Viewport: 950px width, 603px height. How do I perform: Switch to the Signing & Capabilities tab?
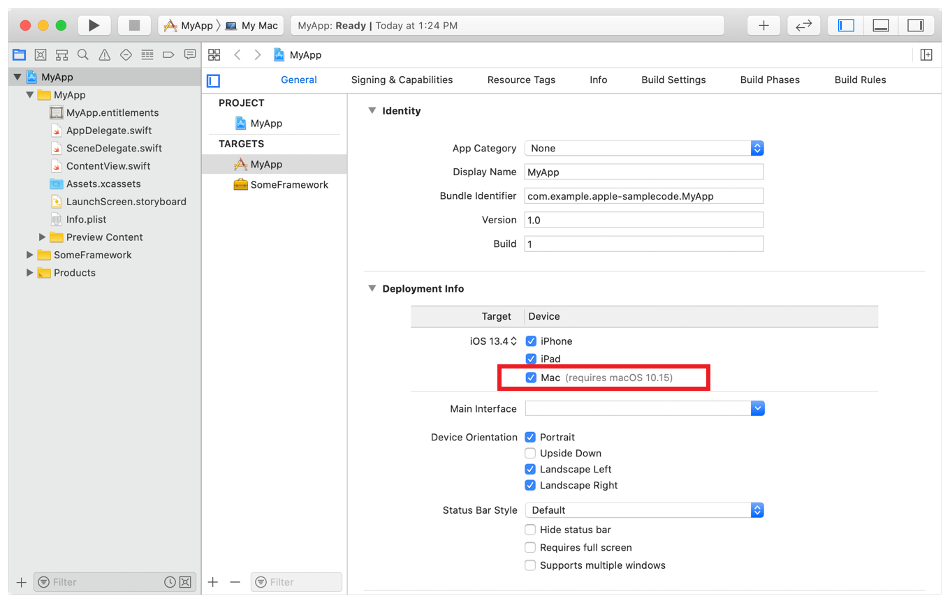tap(402, 80)
